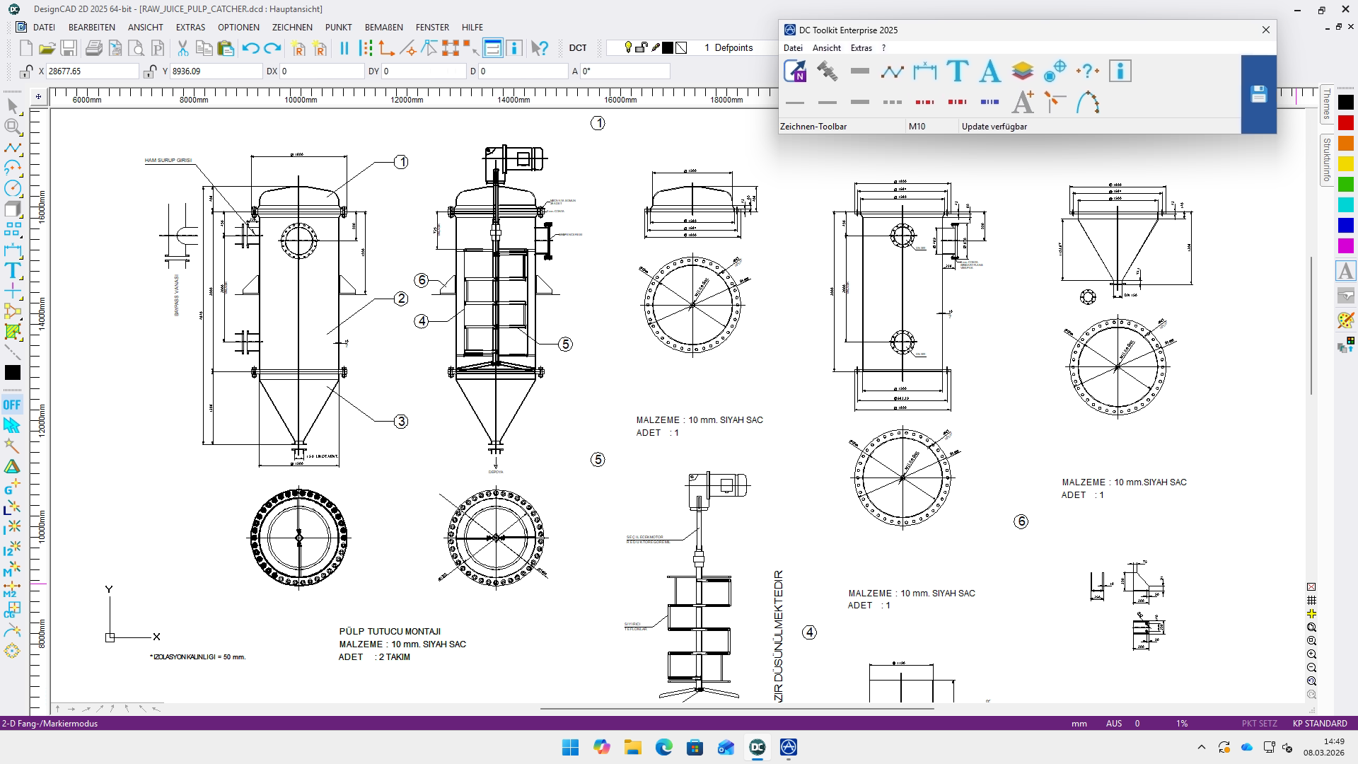Open the Defpoints layer dropdown
The image size is (1358, 764).
point(732,48)
